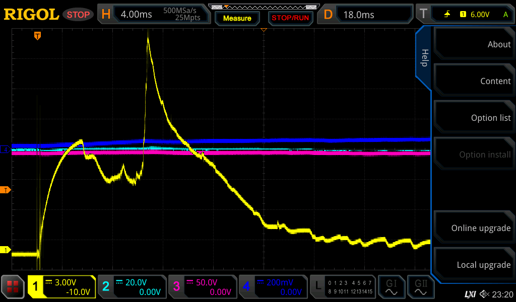The image size is (516, 302).
Task: Click the LXI network status icon
Action: (x=470, y=294)
